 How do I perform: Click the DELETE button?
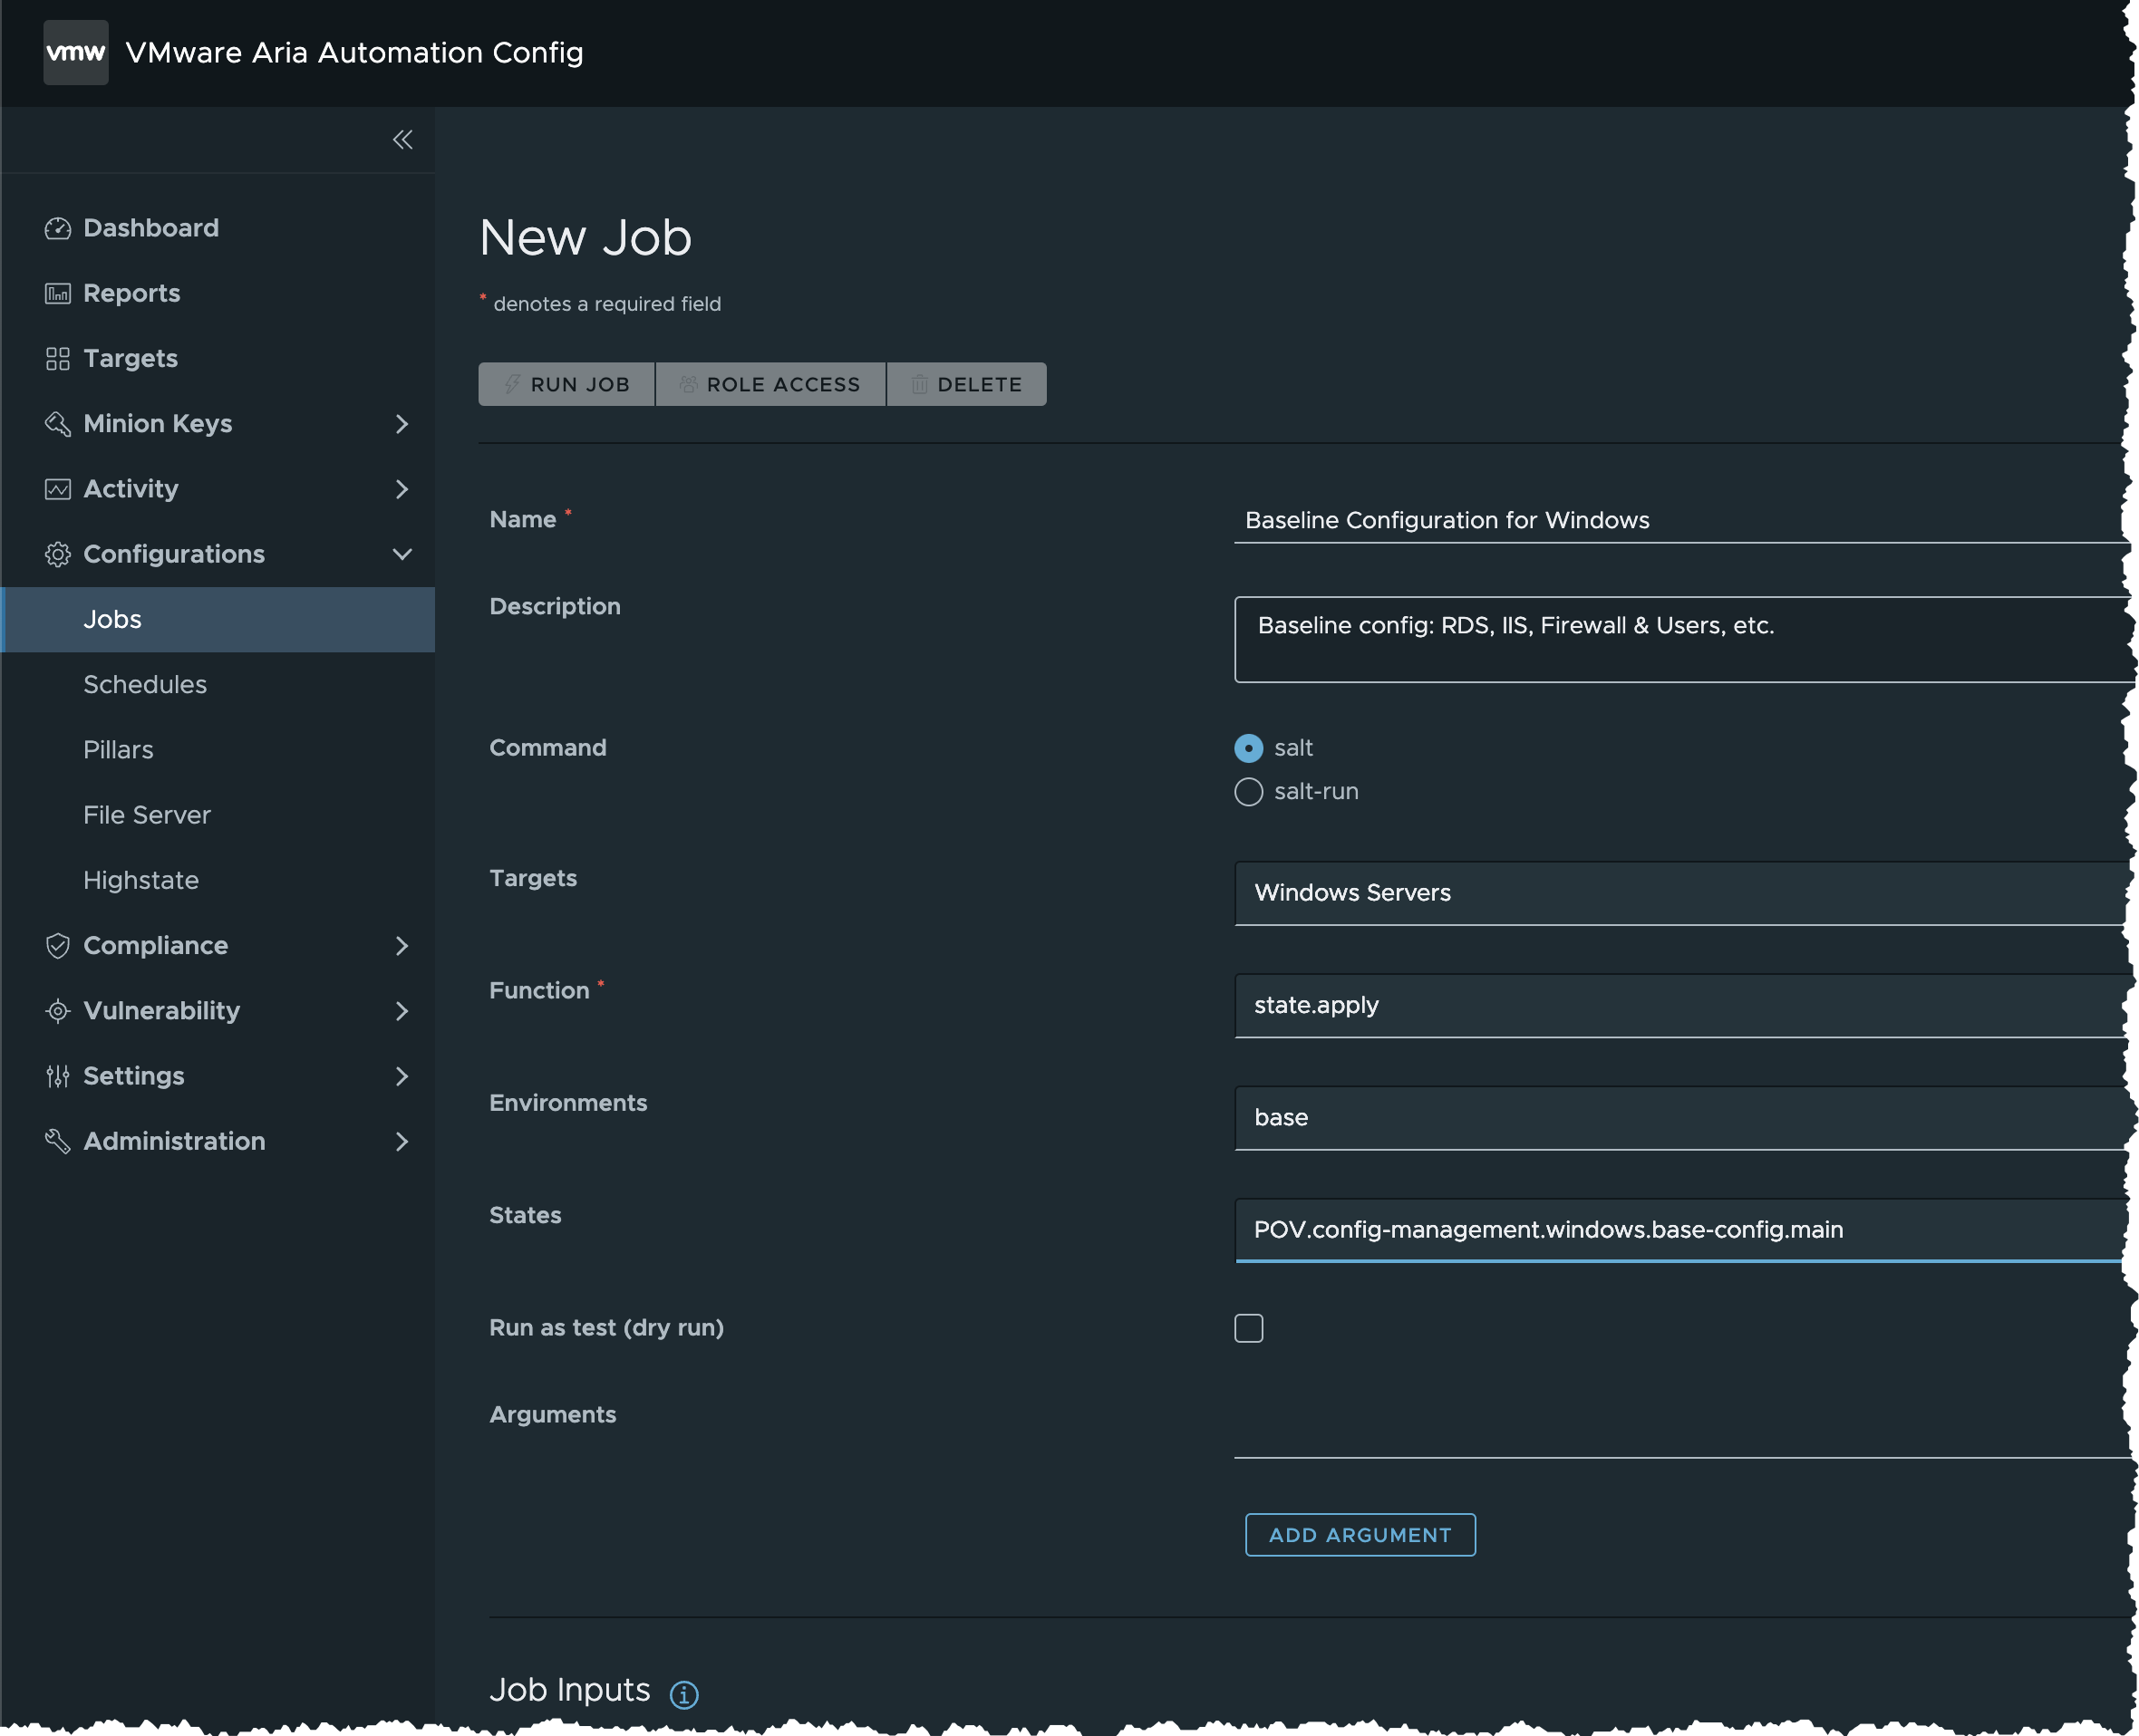[x=966, y=384]
